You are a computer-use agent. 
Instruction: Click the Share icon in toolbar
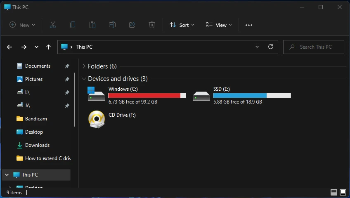(132, 25)
